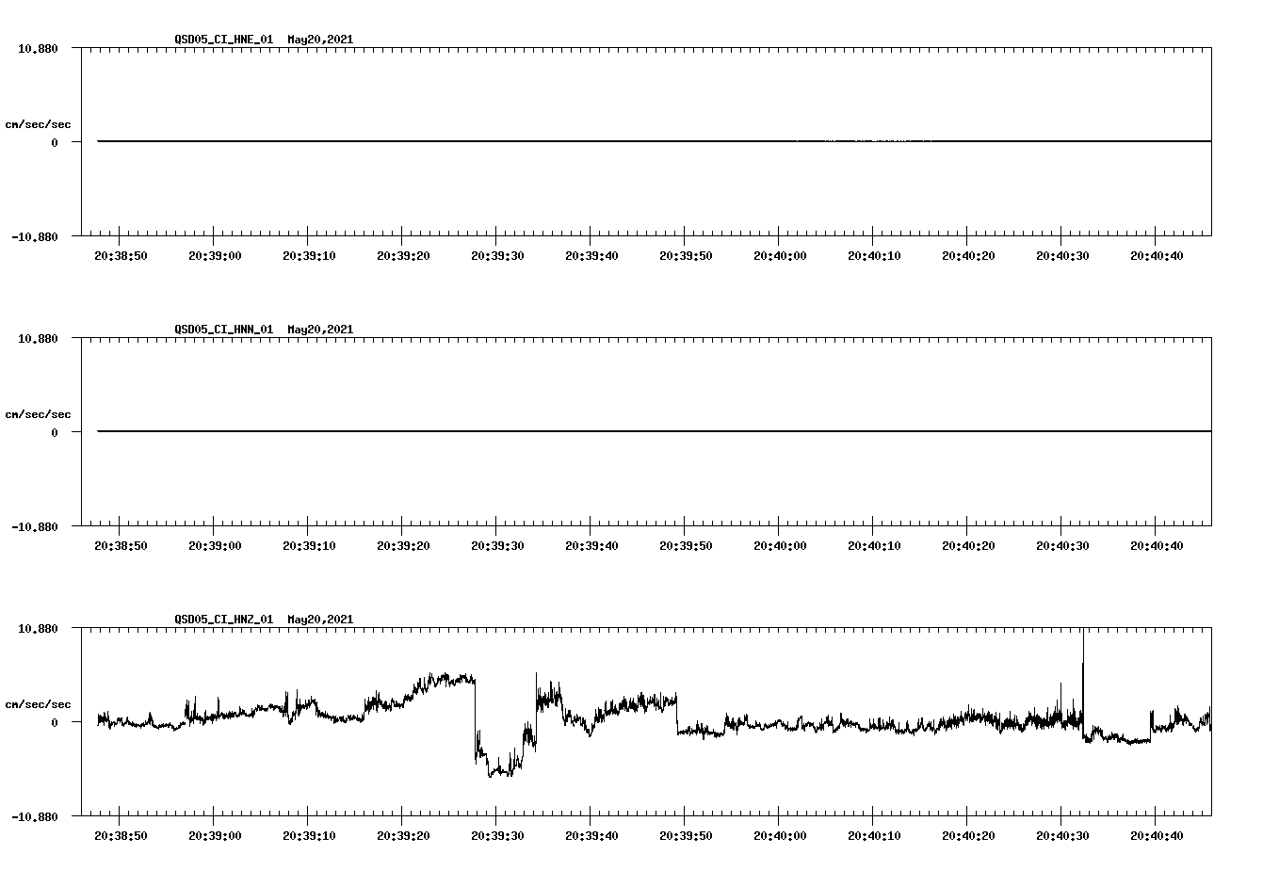Click the cm/sec/sec unit label of HNZ plot

pos(38,704)
